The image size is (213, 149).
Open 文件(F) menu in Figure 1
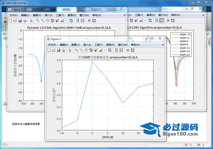click(x=13, y=15)
